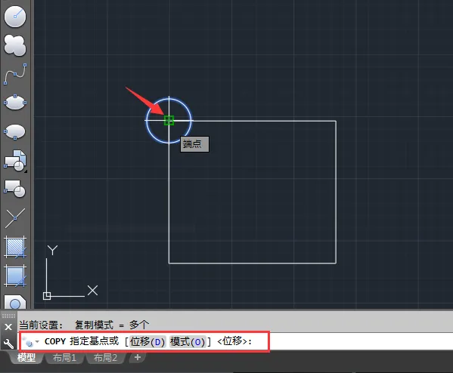
Task: Launch the Create Block tool
Action: (x=15, y=189)
